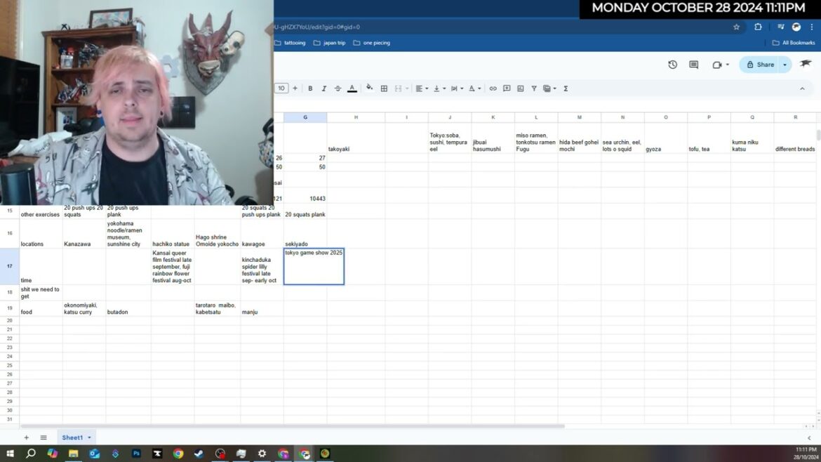
Task: Click the insert comment icon in toolbar
Action: point(507,88)
